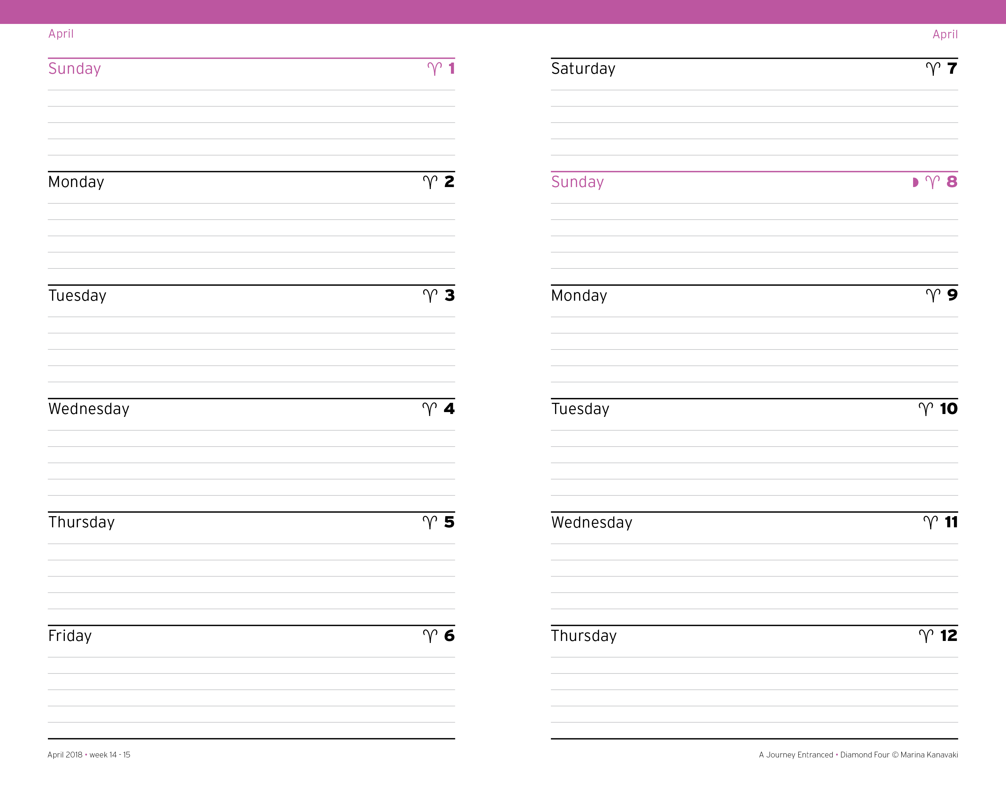
Task: Click the right page April header label
Action: pos(945,34)
